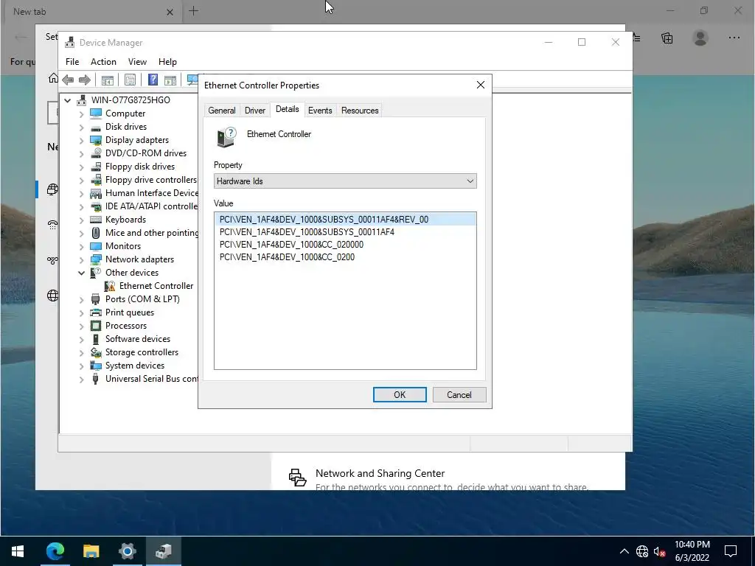
Task: Switch to the Driver tab
Action: [254, 111]
